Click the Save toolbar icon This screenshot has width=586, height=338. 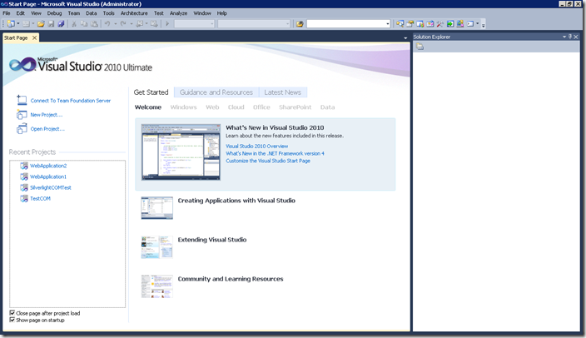point(52,24)
